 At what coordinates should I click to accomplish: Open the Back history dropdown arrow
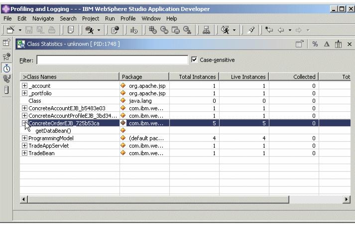pyautogui.click(x=290, y=30)
